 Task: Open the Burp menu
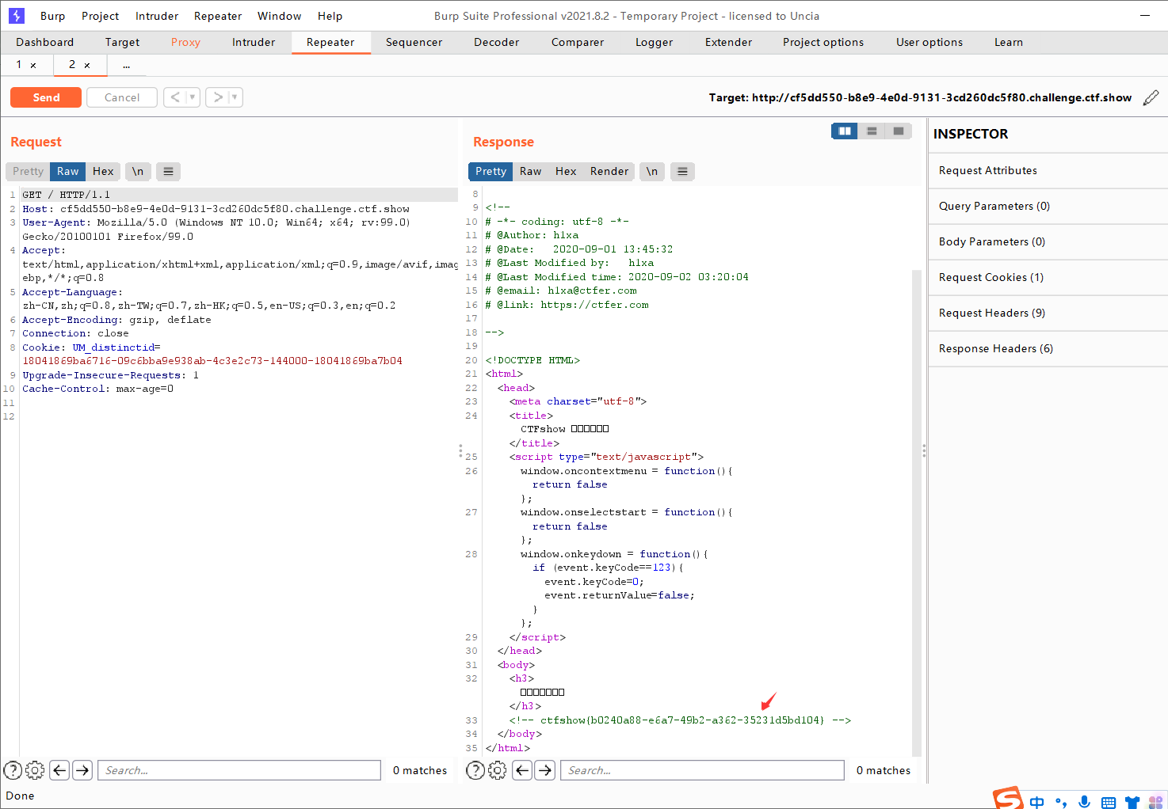53,16
